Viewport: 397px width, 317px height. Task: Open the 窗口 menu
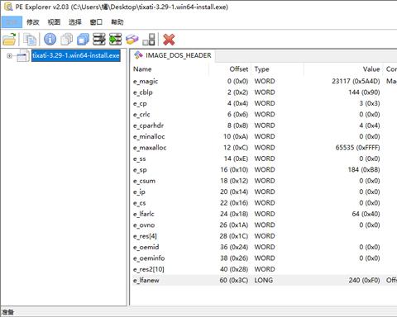[96, 22]
